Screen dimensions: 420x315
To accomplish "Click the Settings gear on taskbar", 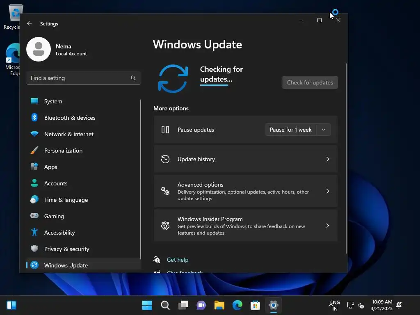I will pyautogui.click(x=274, y=305).
